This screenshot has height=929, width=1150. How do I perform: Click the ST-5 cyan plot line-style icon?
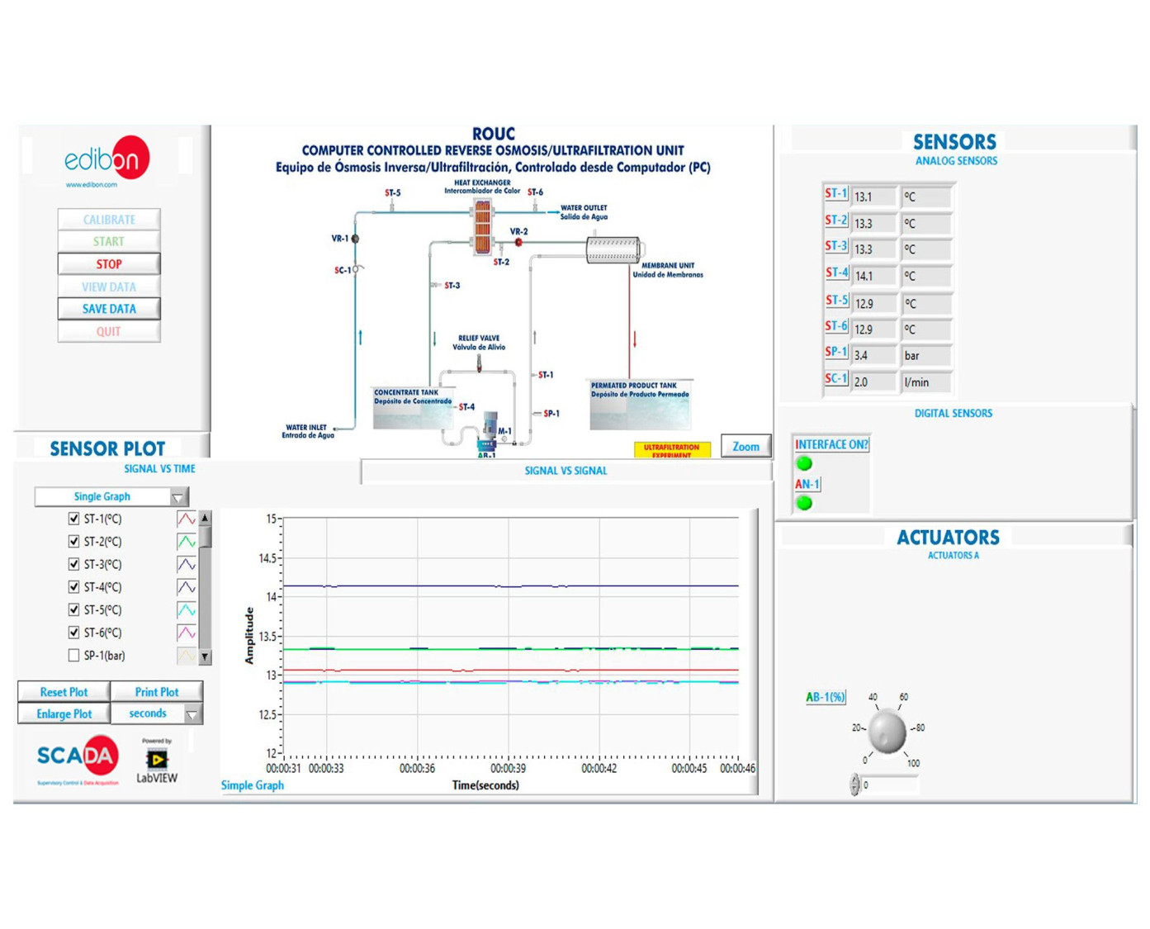[187, 610]
